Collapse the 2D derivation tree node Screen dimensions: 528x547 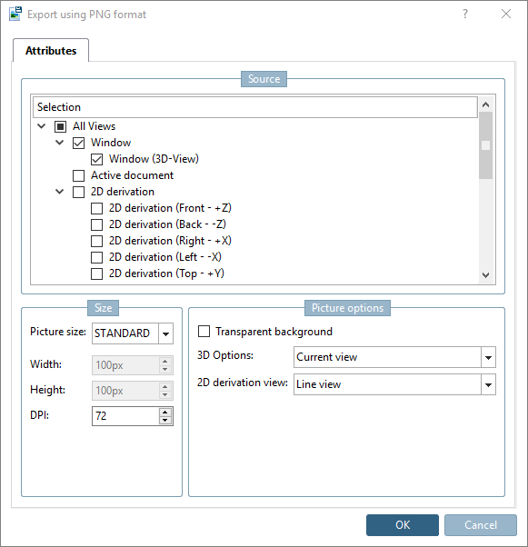[x=60, y=192]
